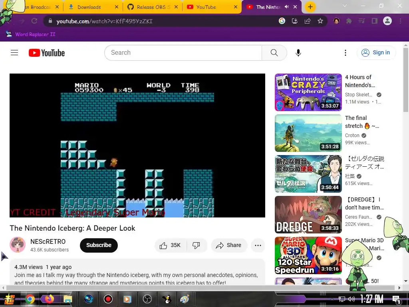Open the penguin app in taskbar
This screenshot has width=409, height=307.
click(x=167, y=299)
